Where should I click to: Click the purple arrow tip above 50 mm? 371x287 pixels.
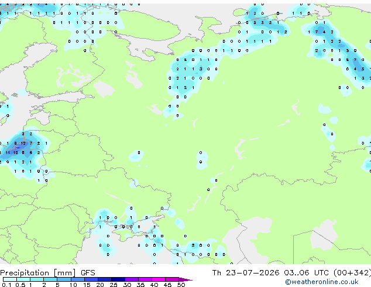pyautogui.click(x=185, y=279)
